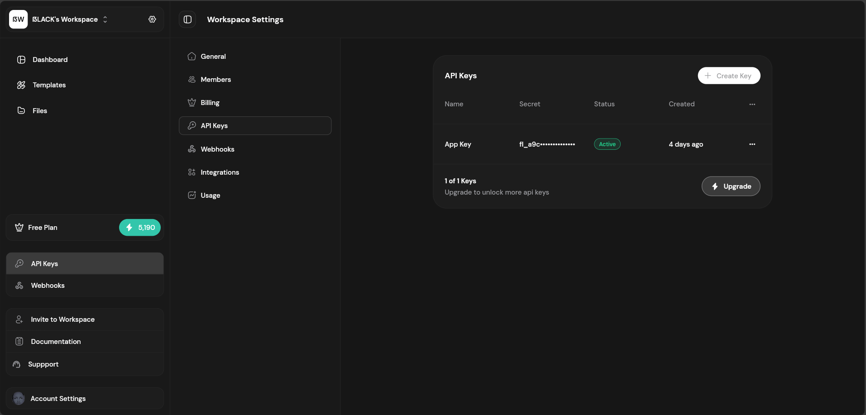Click the Workspace Settings title
Image resolution: width=866 pixels, height=415 pixels.
click(245, 19)
